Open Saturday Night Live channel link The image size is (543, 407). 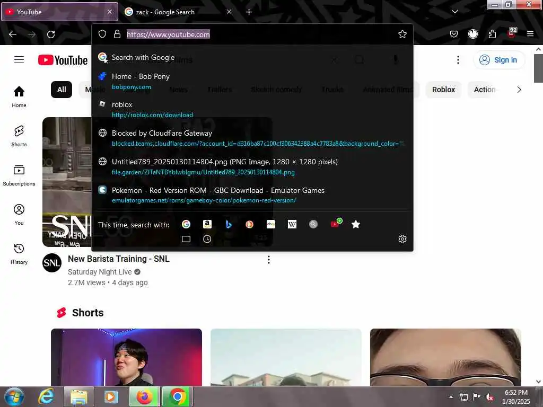tap(100, 272)
